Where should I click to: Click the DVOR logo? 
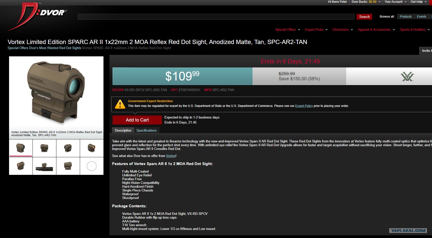(x=37, y=16)
